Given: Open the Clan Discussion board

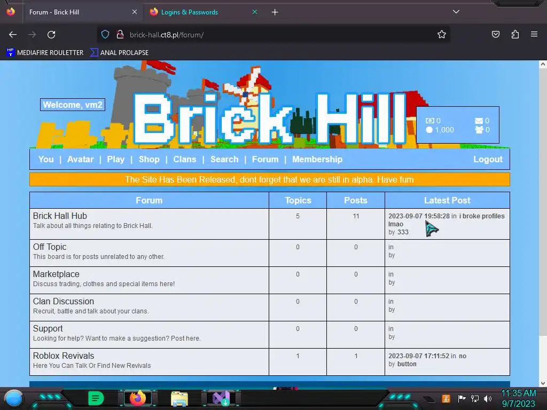Looking at the screenshot, I should pyautogui.click(x=64, y=301).
